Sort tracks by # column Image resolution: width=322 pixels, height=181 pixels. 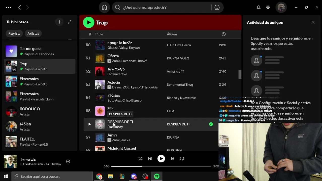pyautogui.click(x=90, y=34)
